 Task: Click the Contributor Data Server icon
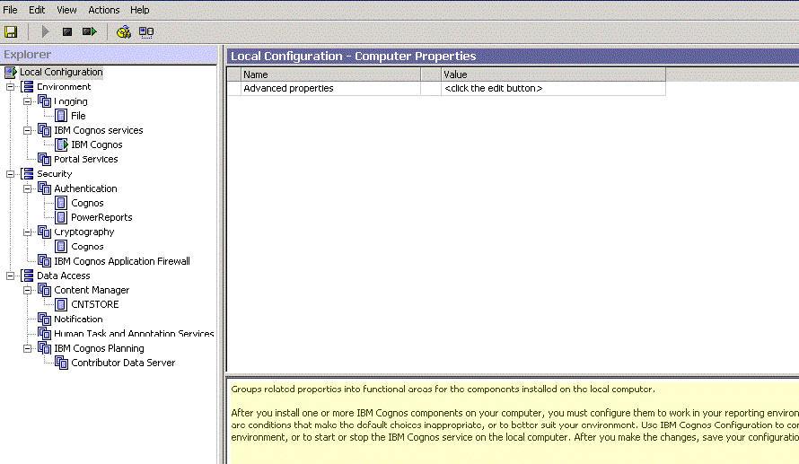coord(62,363)
